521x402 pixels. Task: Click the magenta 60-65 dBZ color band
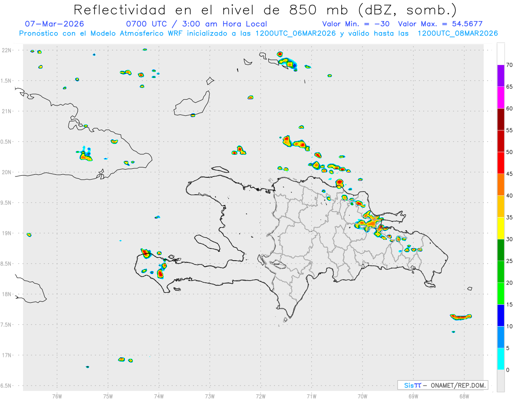pos(501,98)
